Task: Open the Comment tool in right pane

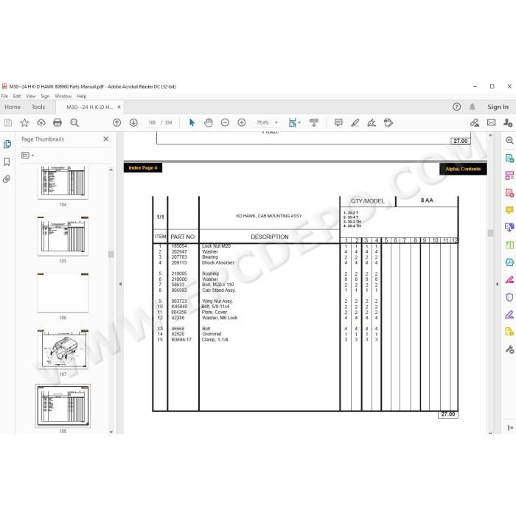Action: (509, 210)
